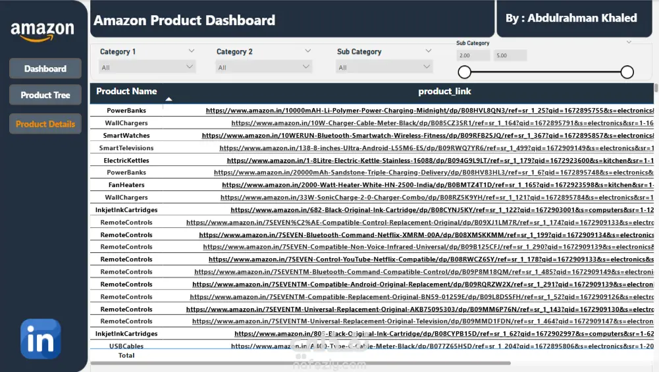Open the 7SEVEN-Compatible-Non-Voice-Infrared link
Screen dimensions: 659x372
[x=429, y=247]
